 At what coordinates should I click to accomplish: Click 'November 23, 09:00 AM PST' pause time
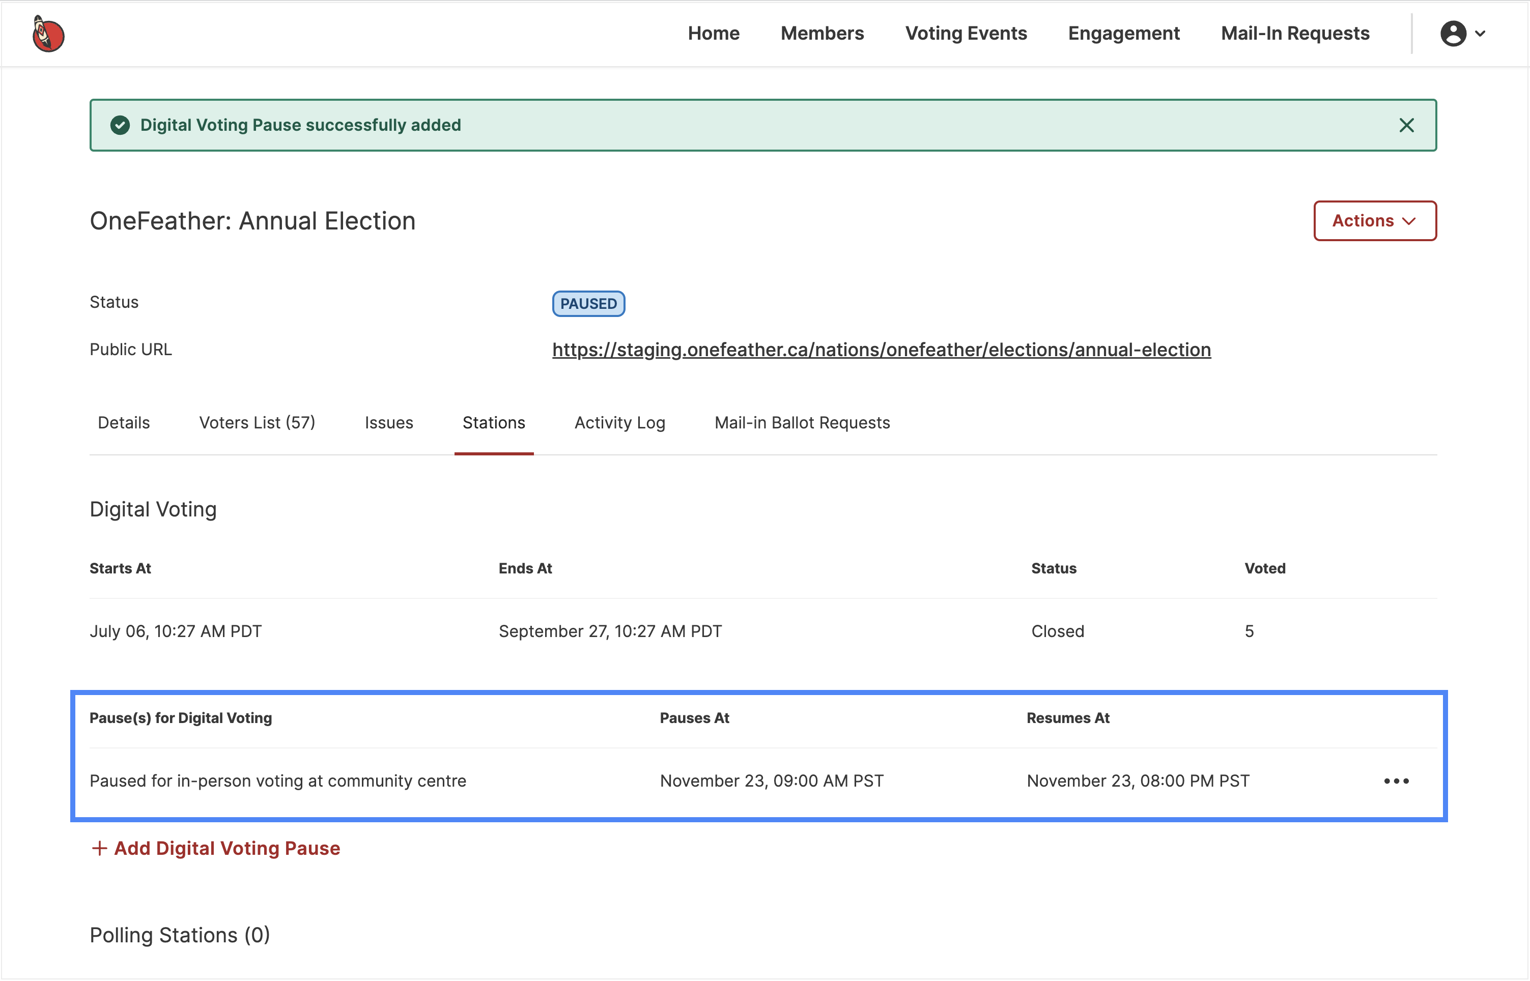[x=771, y=782]
